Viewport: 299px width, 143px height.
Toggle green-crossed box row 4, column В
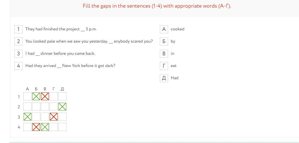pos(45,127)
